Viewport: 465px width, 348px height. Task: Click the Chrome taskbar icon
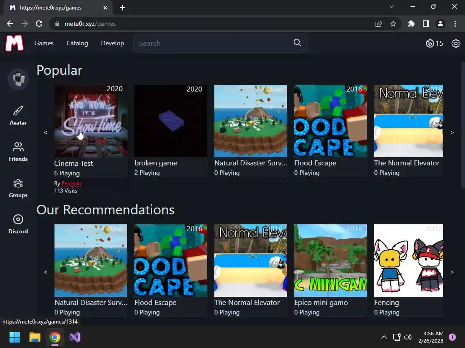(x=55, y=337)
